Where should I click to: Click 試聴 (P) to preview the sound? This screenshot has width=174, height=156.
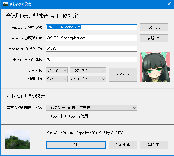[154, 145]
